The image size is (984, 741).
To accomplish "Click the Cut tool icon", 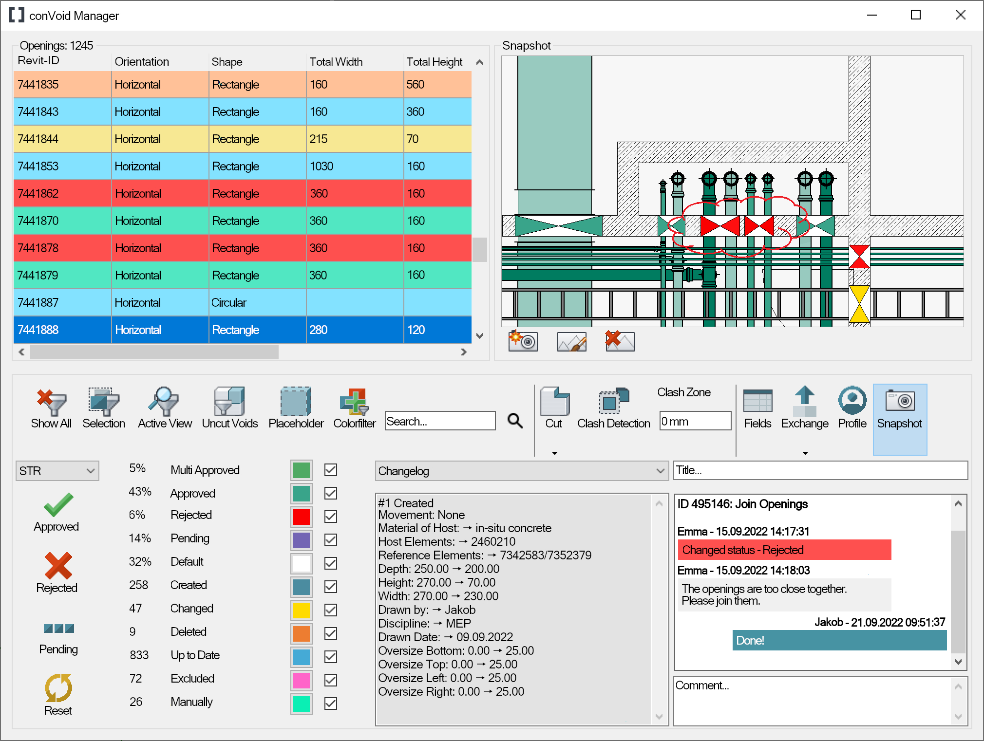I will (x=554, y=402).
